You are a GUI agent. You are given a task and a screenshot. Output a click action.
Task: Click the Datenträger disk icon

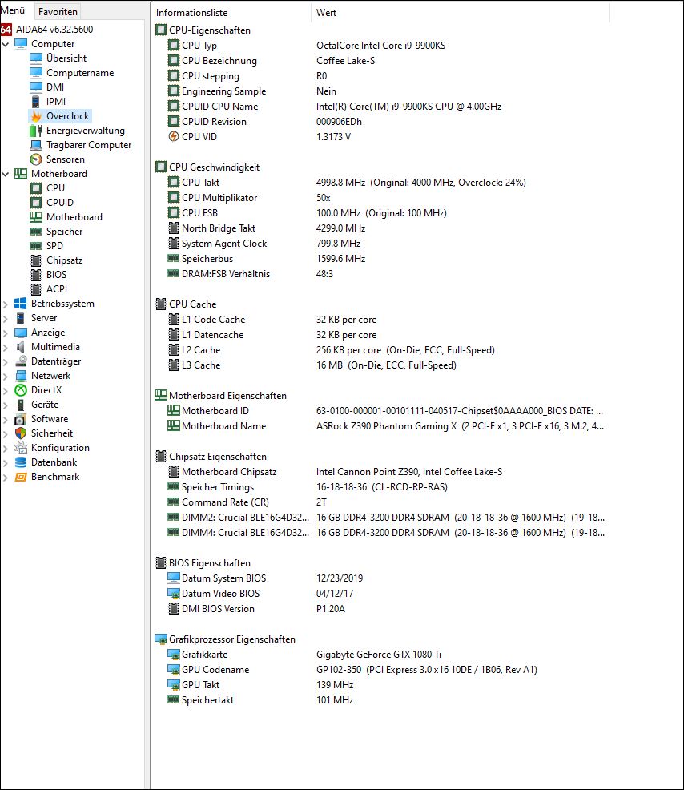pos(21,361)
